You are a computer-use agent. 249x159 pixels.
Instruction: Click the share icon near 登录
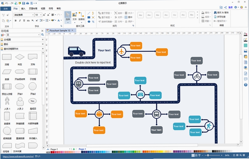point(226,7)
